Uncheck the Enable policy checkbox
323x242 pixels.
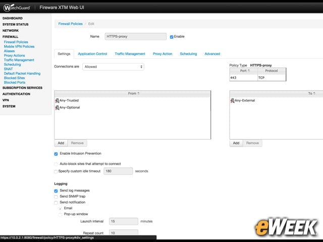[172, 37]
